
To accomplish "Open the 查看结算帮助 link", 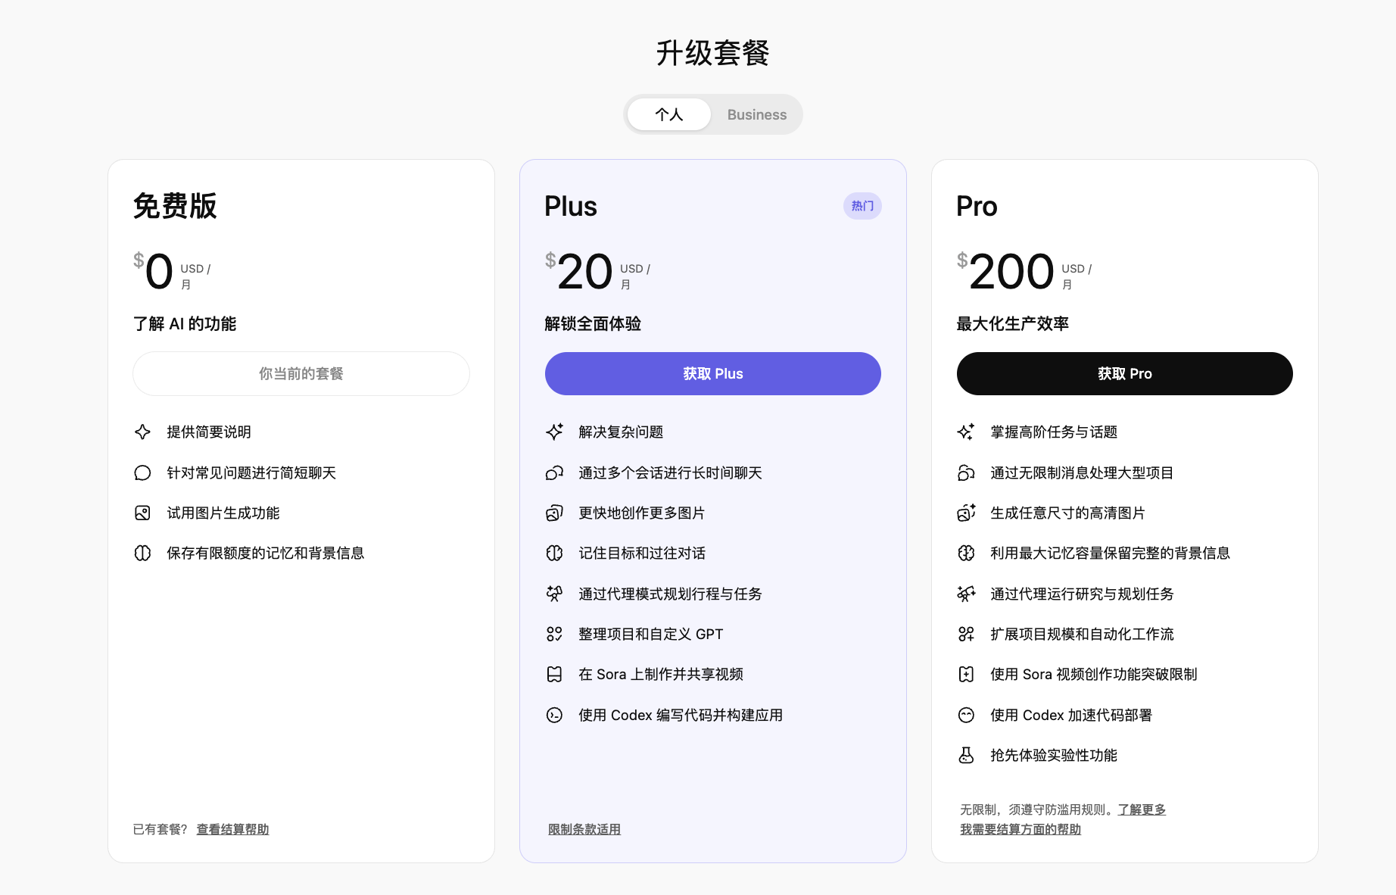I will [232, 829].
